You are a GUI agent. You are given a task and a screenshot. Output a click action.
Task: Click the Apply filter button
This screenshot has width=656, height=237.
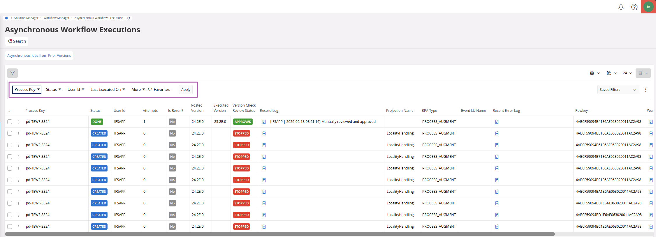(x=186, y=90)
